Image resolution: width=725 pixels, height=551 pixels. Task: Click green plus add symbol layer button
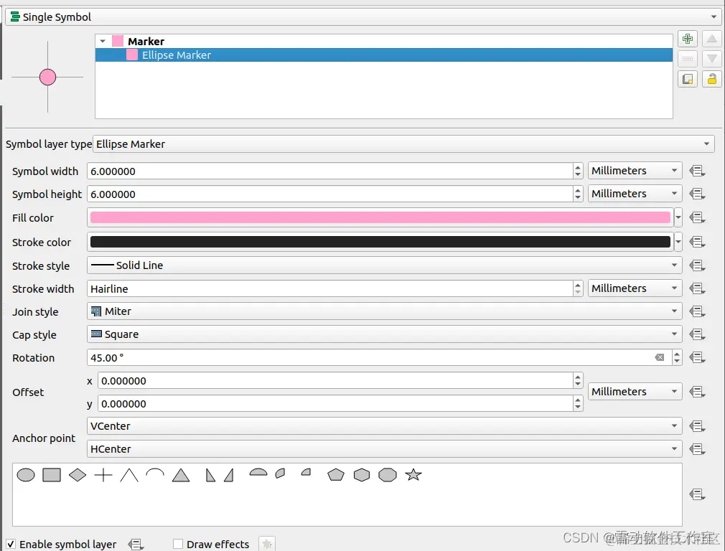point(688,39)
